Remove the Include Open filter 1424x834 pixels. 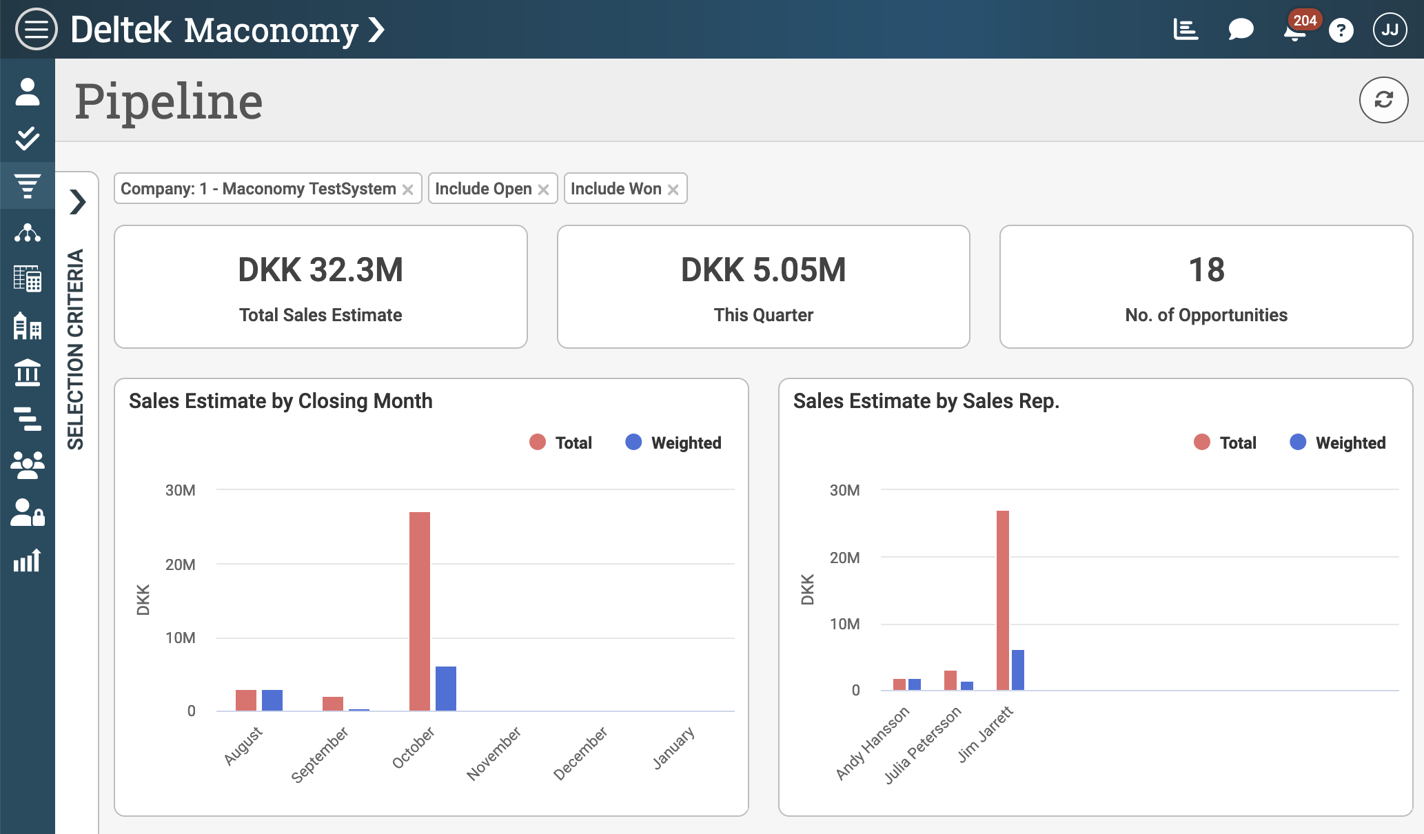(544, 188)
